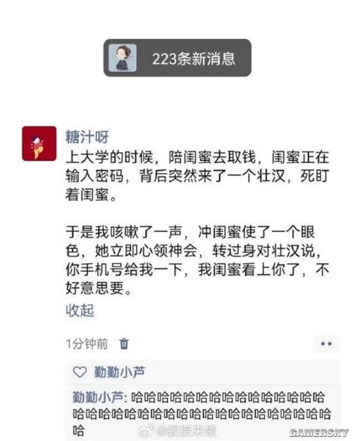Image resolution: width=353 pixels, height=441 pixels.
Task: Click the last 哈 in the comment
Action: pyautogui.click(x=78, y=430)
